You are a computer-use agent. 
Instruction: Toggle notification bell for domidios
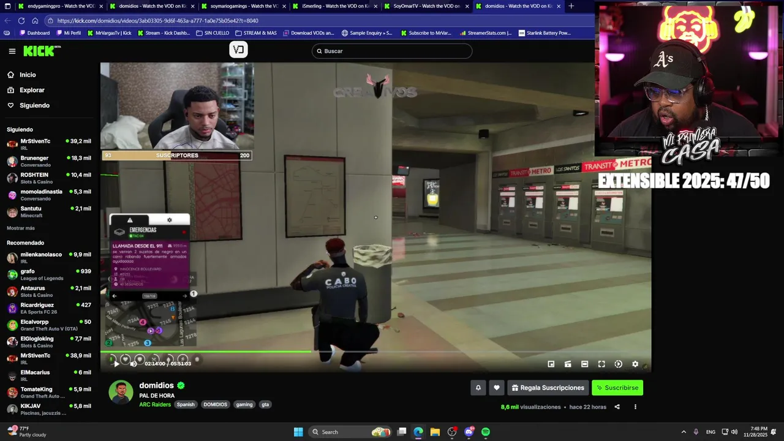(478, 388)
